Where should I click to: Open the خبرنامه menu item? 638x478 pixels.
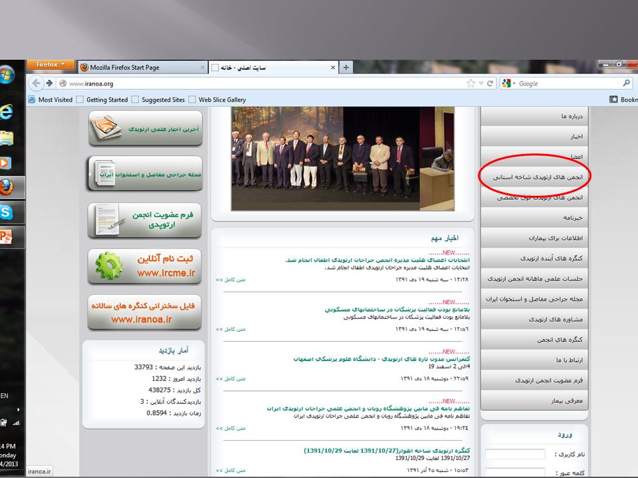(534, 218)
